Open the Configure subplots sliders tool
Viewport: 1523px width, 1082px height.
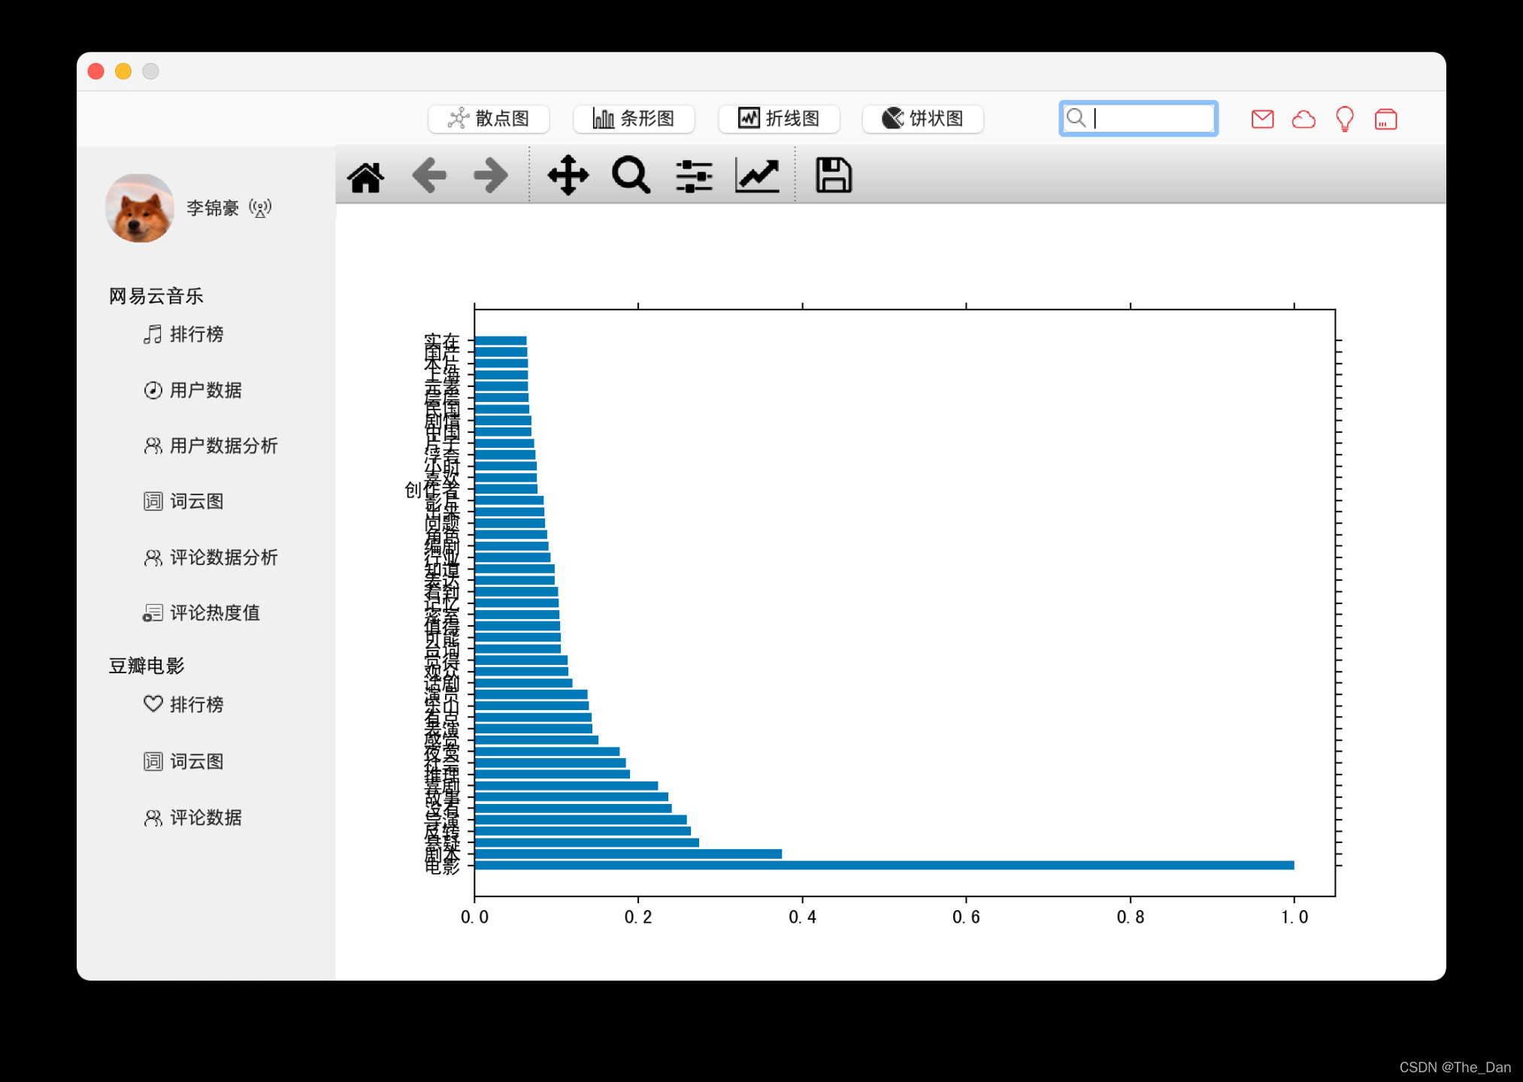[x=694, y=177]
